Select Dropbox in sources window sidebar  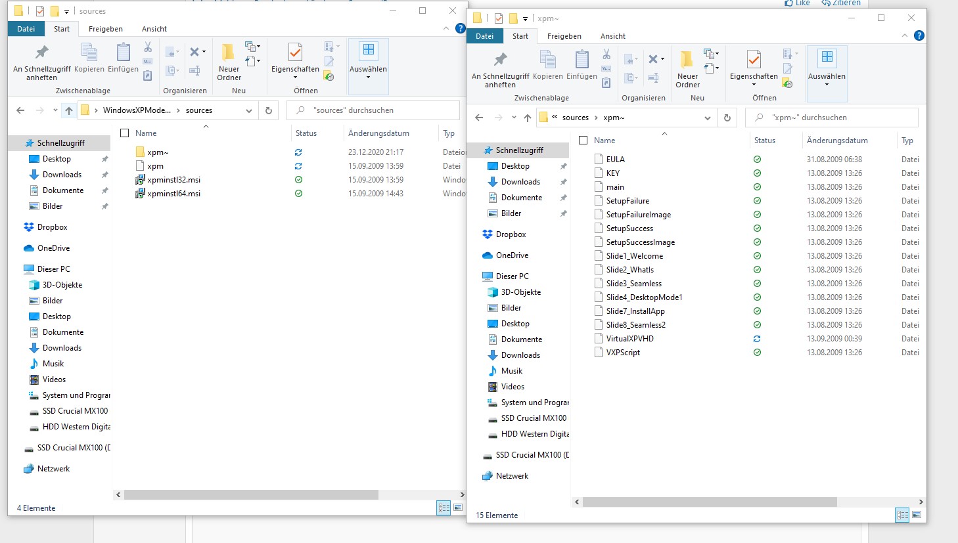click(x=52, y=227)
